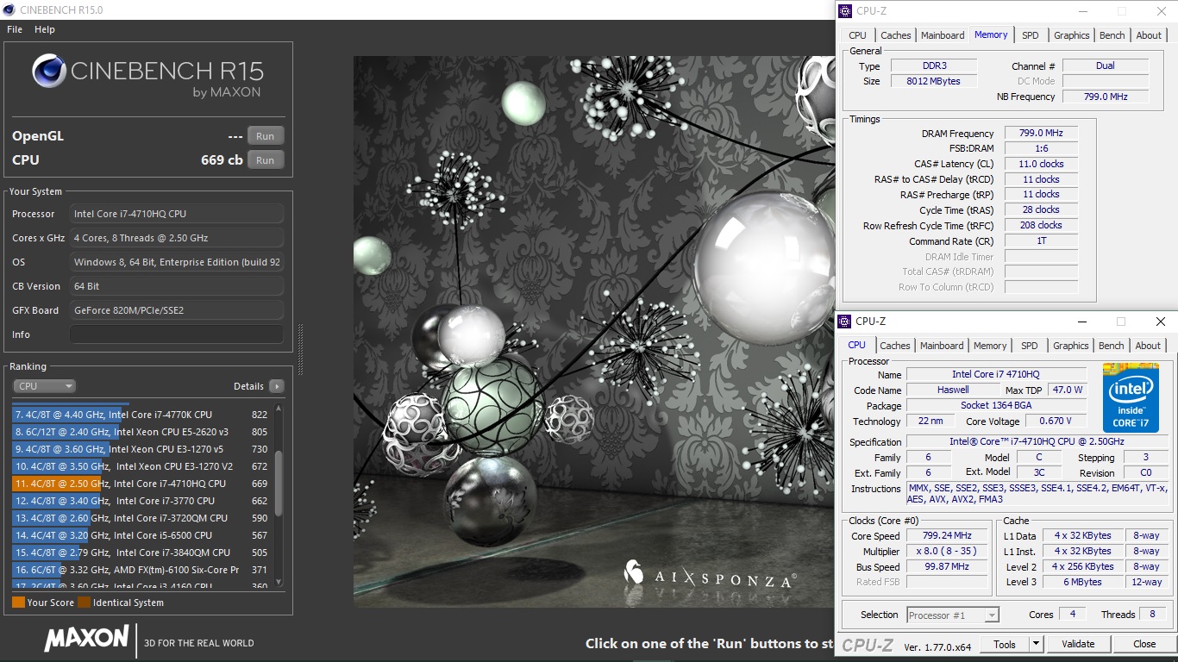Switch to Graphics tab in upper CPU-Z

[x=1072, y=35]
